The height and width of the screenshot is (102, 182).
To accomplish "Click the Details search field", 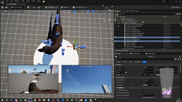I will pos(144,59).
